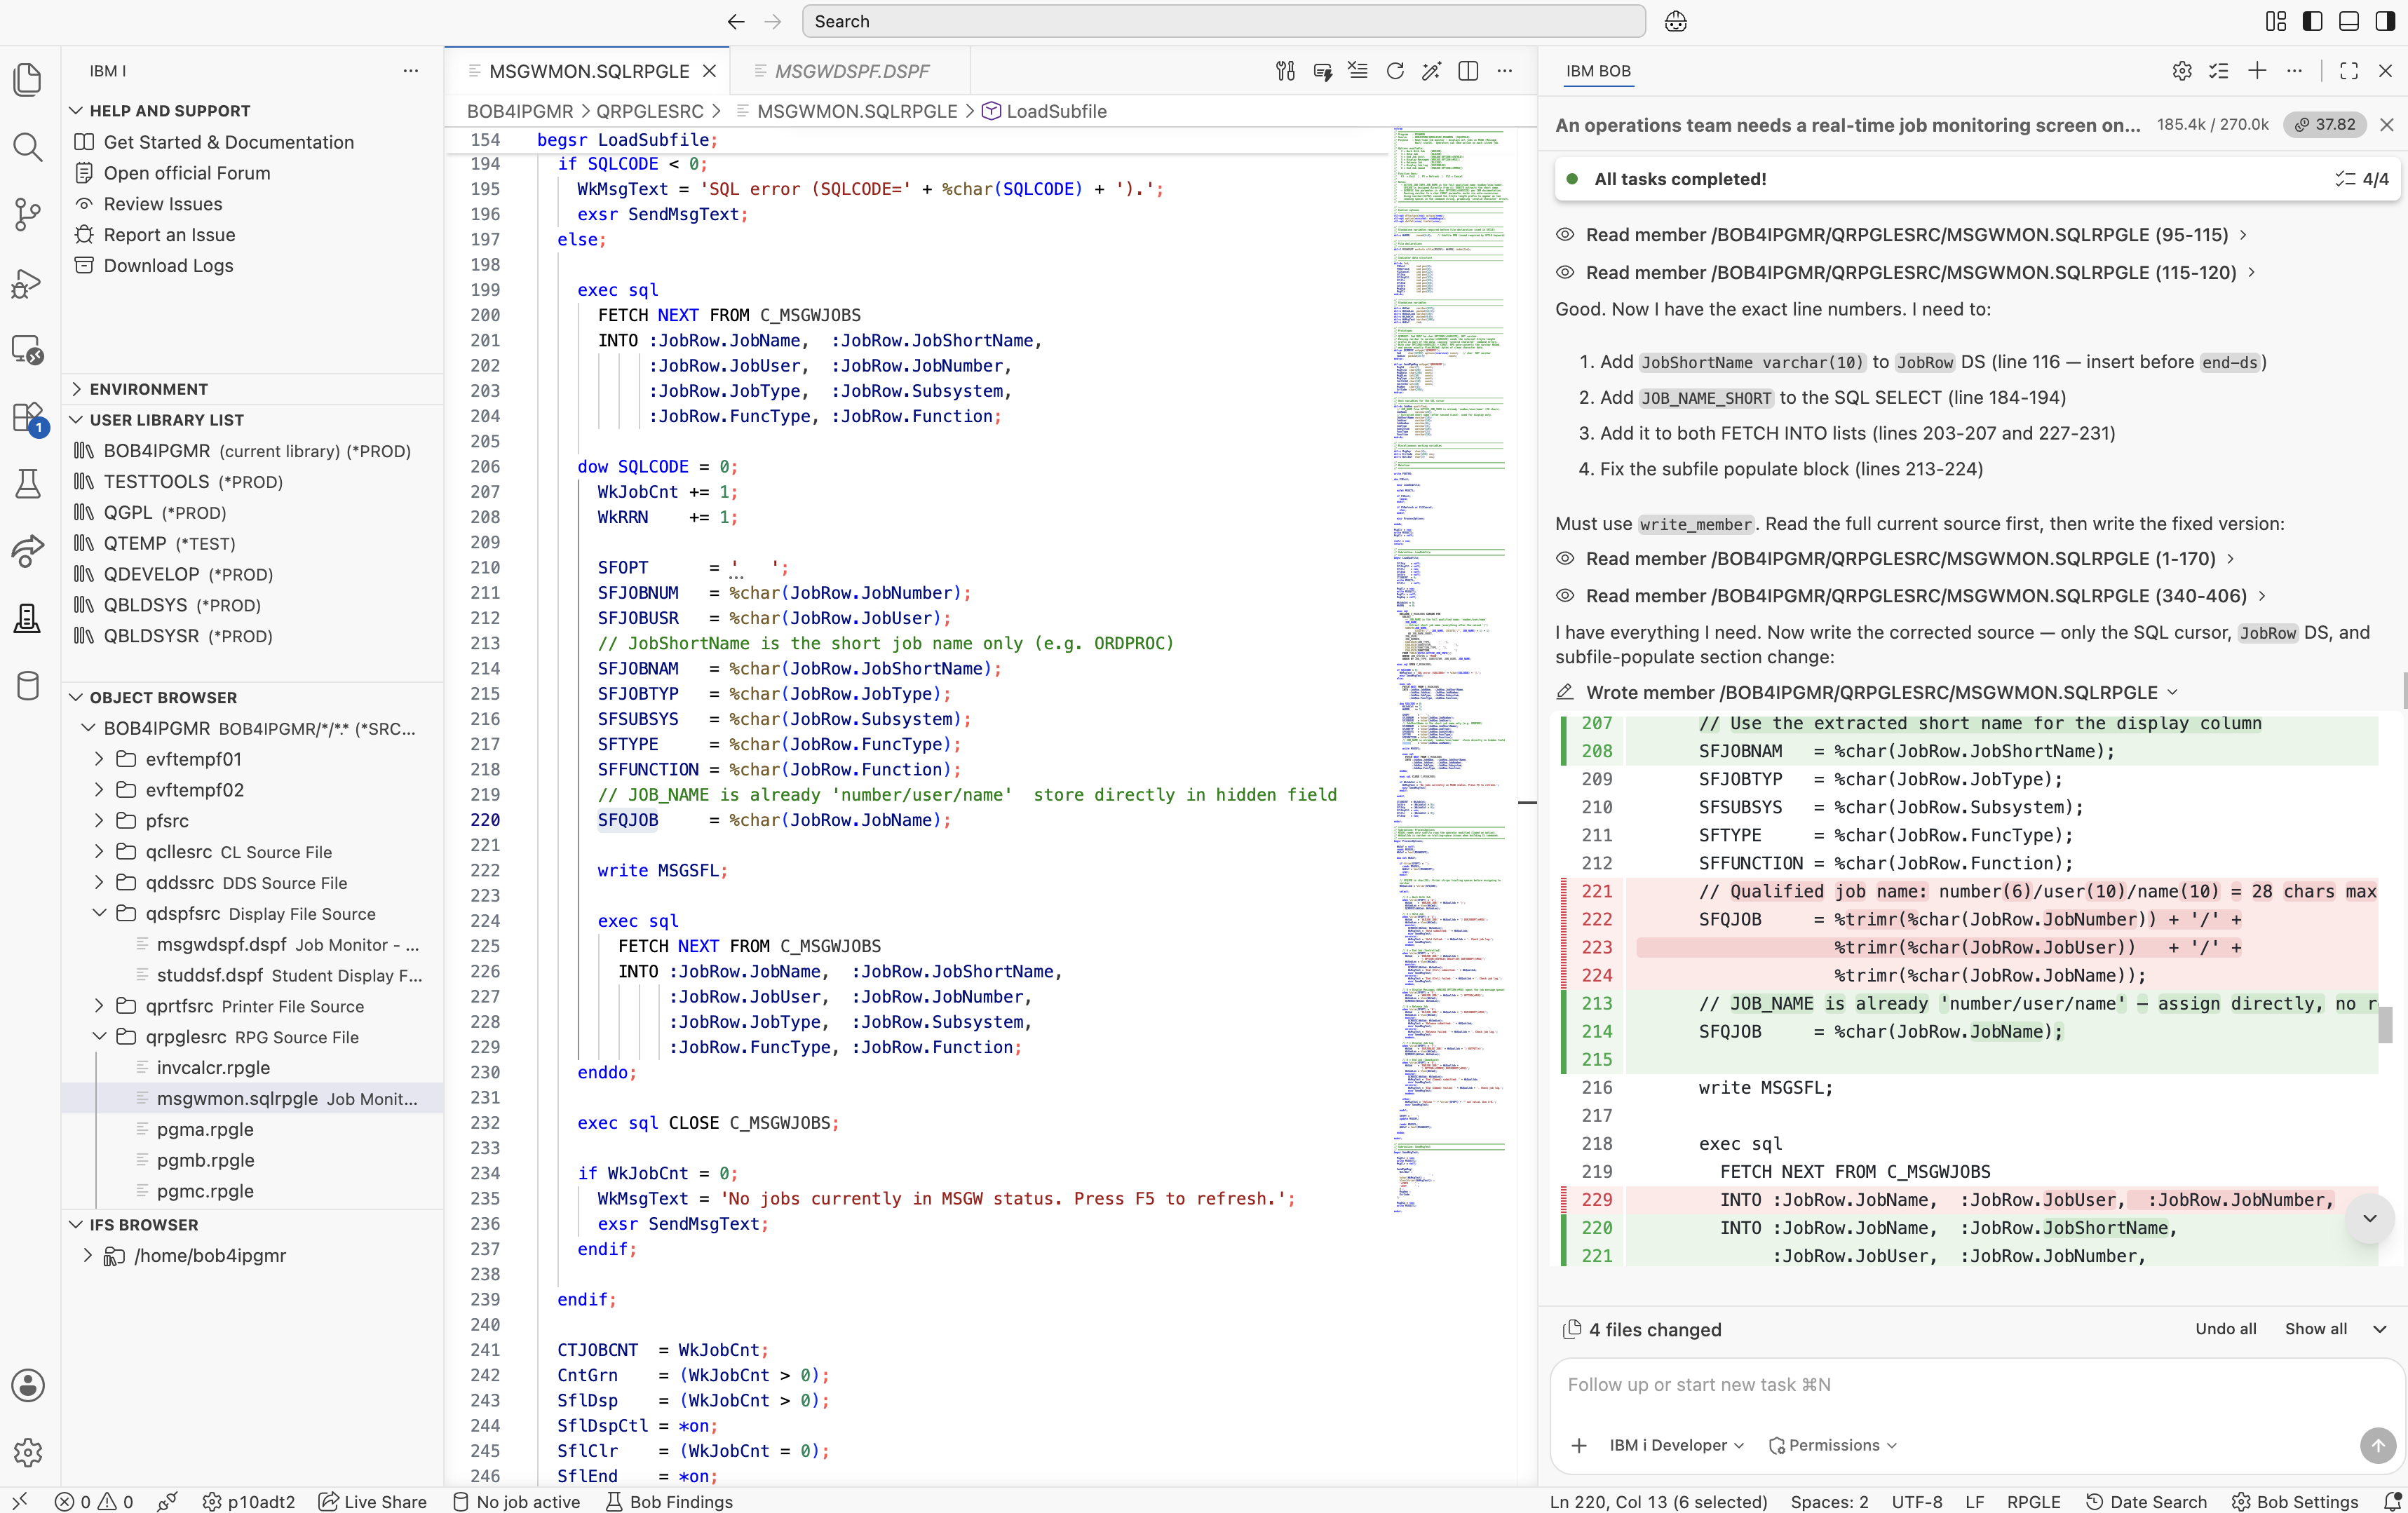Open IBM I view more actions menu
Viewport: 2408px width, 1513px height.
[411, 71]
